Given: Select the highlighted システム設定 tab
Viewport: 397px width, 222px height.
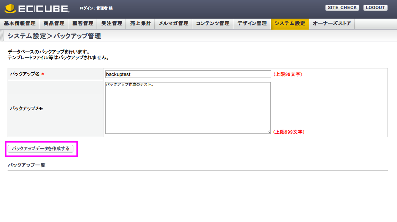Looking at the screenshot, I should 290,24.
